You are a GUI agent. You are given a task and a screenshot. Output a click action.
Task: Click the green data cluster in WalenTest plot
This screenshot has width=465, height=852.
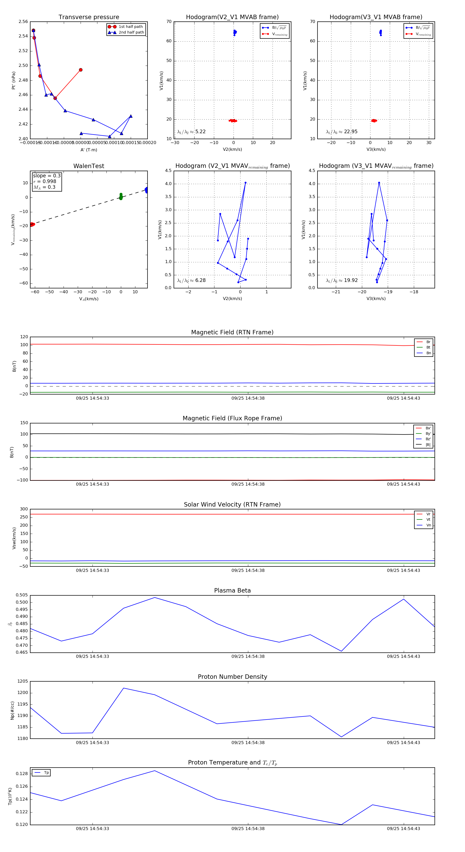[121, 196]
